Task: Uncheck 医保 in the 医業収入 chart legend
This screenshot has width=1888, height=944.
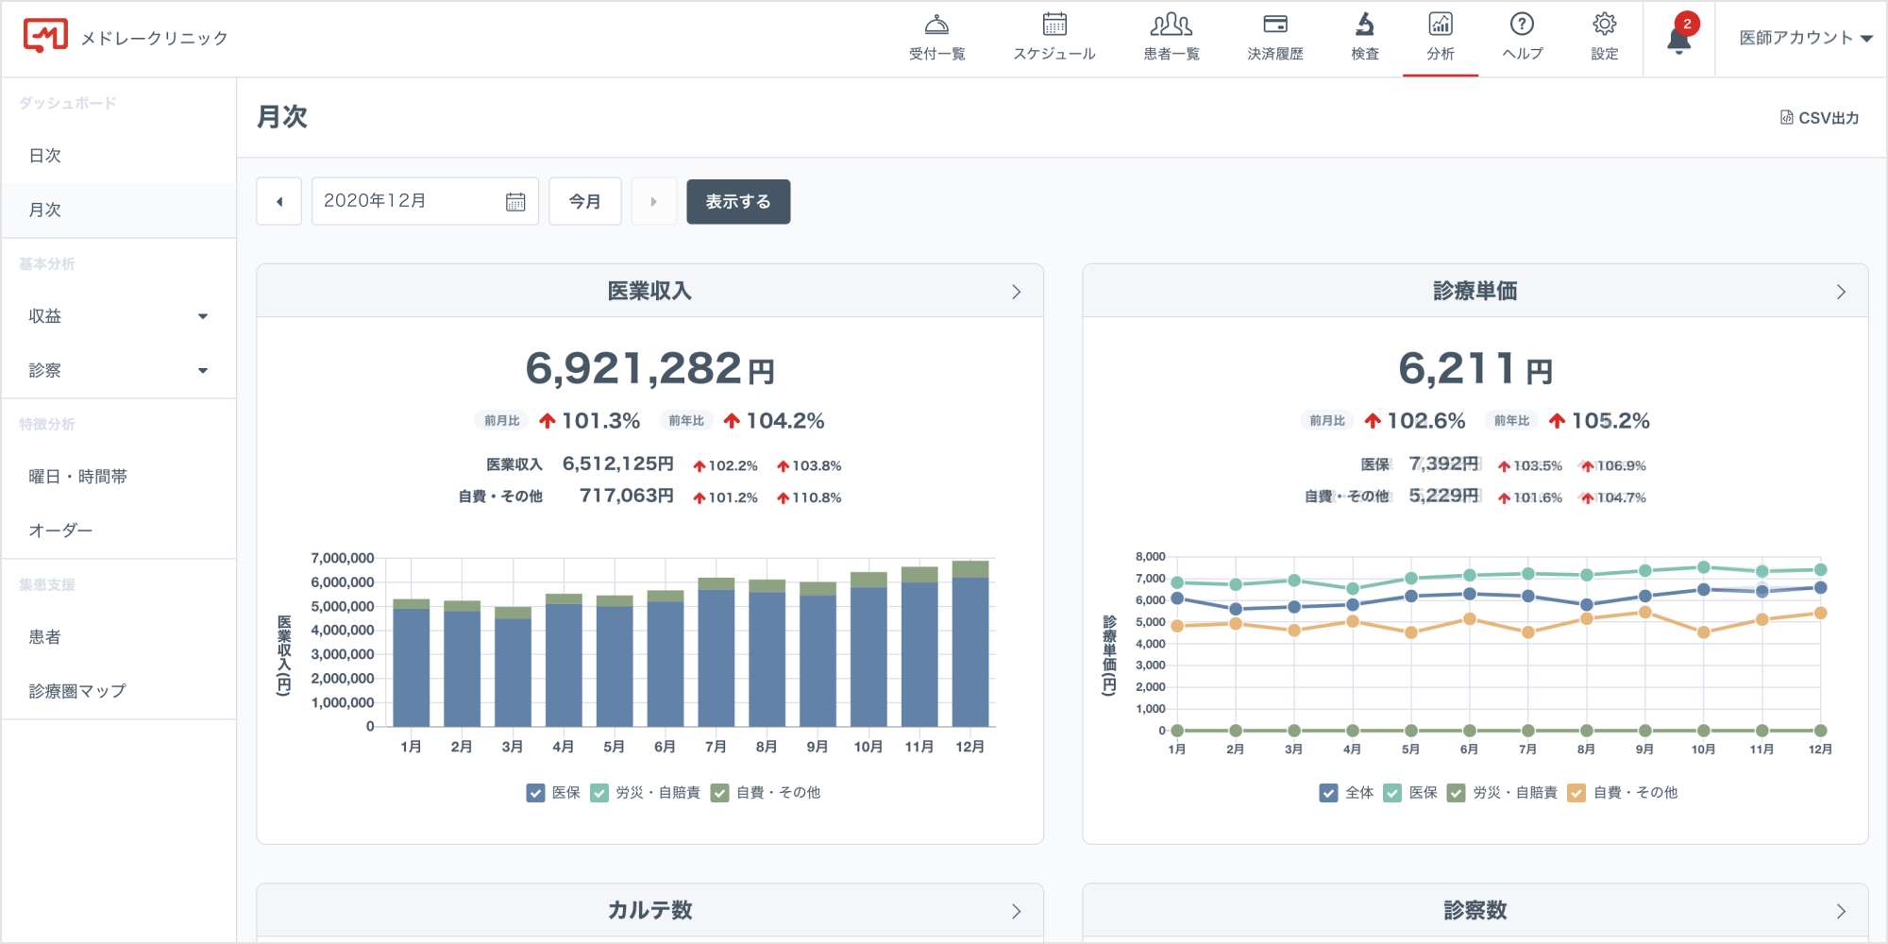Action: click(x=535, y=793)
